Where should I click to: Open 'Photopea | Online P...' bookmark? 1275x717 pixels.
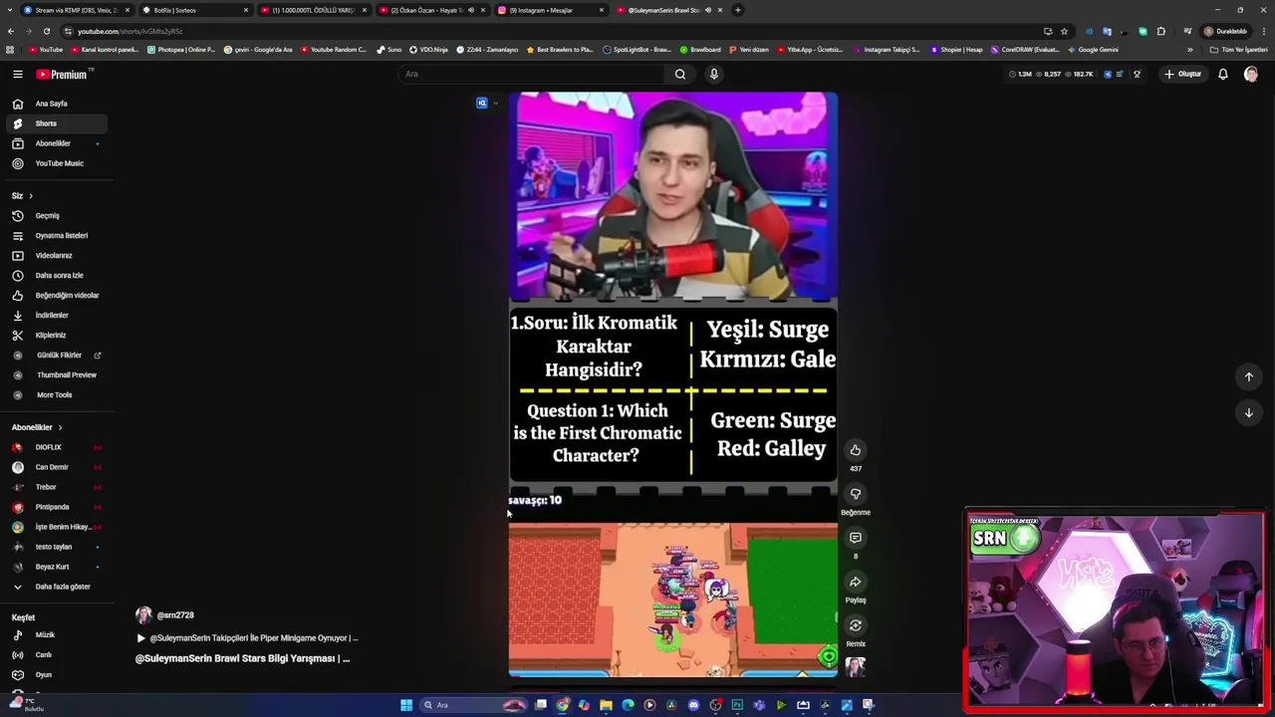pyautogui.click(x=180, y=50)
